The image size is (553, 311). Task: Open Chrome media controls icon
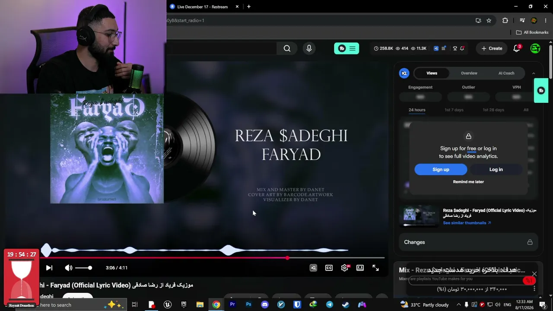(x=522, y=20)
